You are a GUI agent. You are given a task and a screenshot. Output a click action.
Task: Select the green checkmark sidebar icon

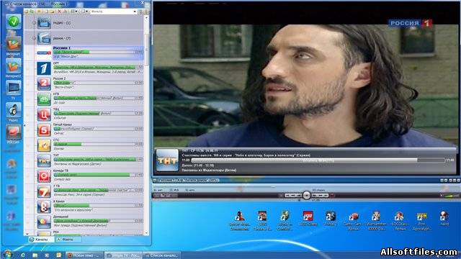(14, 22)
